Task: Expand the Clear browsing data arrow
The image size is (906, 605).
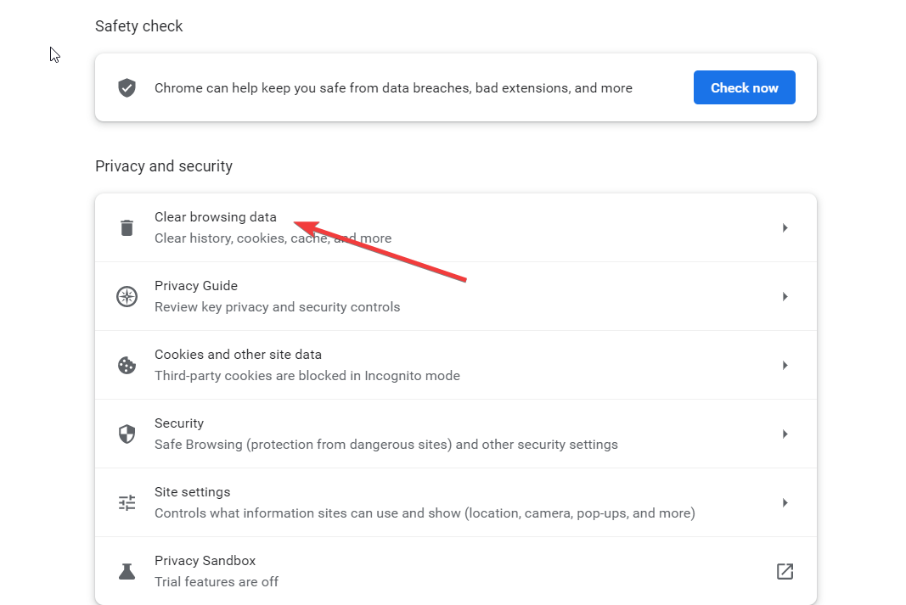Action: [x=785, y=227]
